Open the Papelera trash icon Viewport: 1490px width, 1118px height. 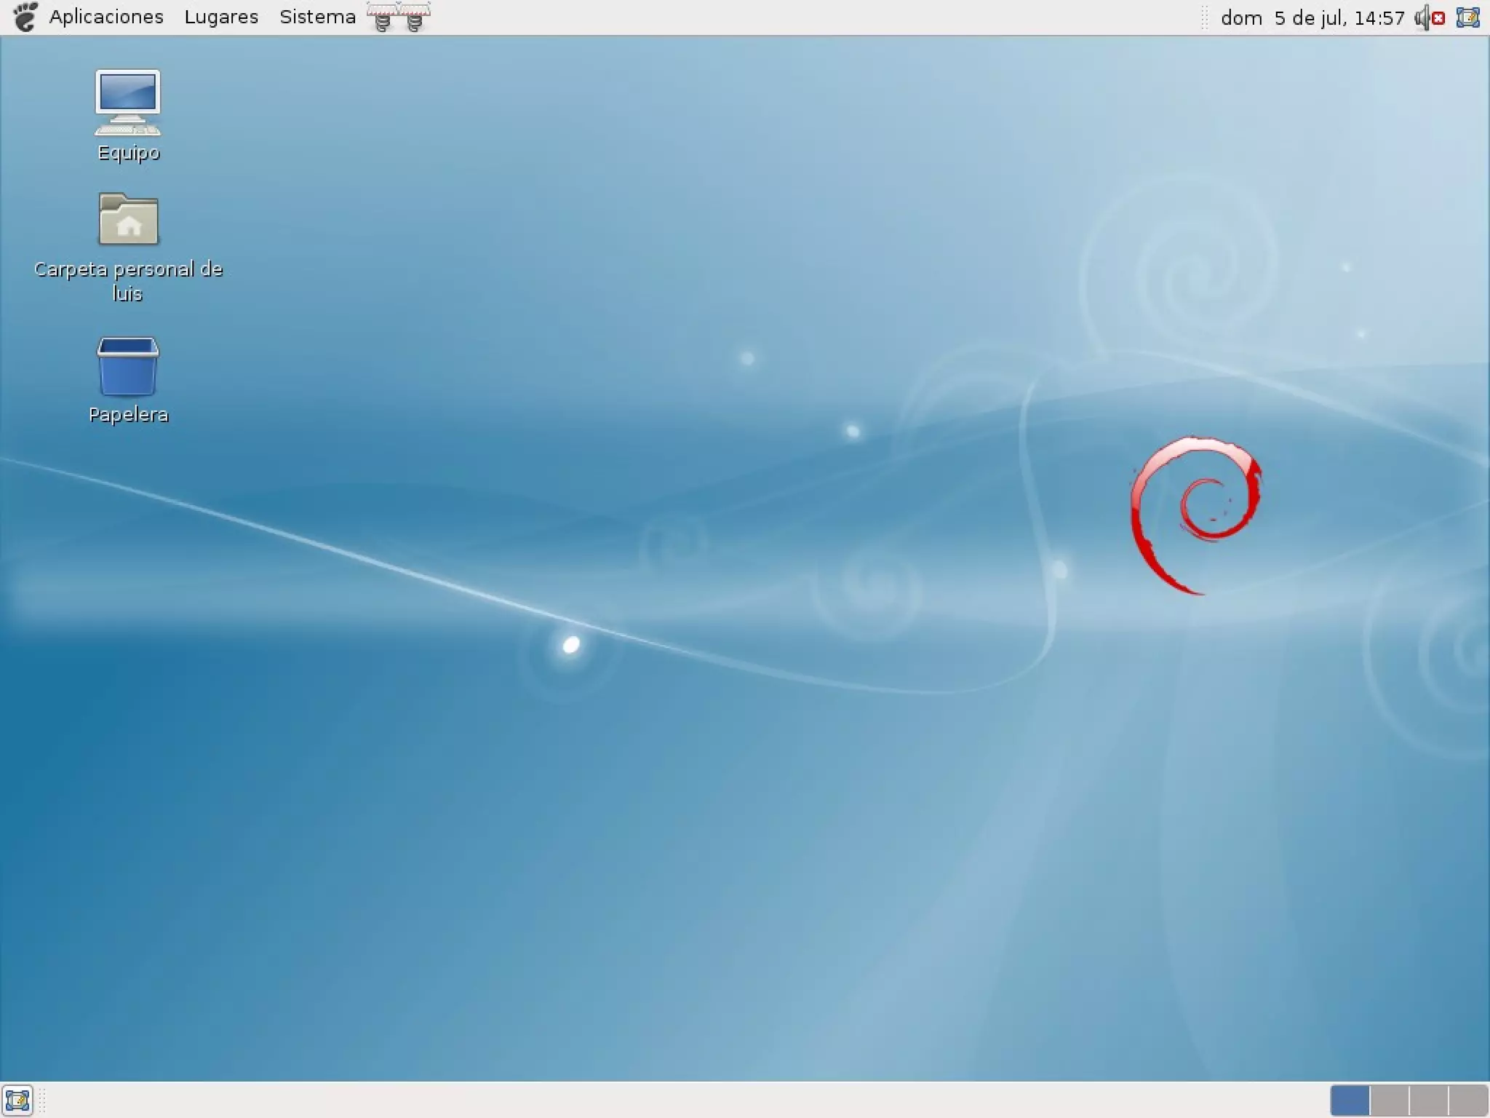click(128, 366)
